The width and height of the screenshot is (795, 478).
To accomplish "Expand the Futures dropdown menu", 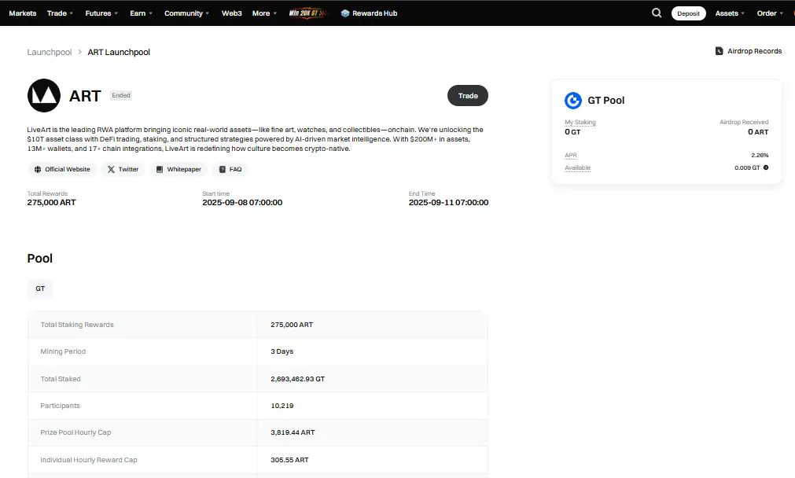I will (x=101, y=13).
